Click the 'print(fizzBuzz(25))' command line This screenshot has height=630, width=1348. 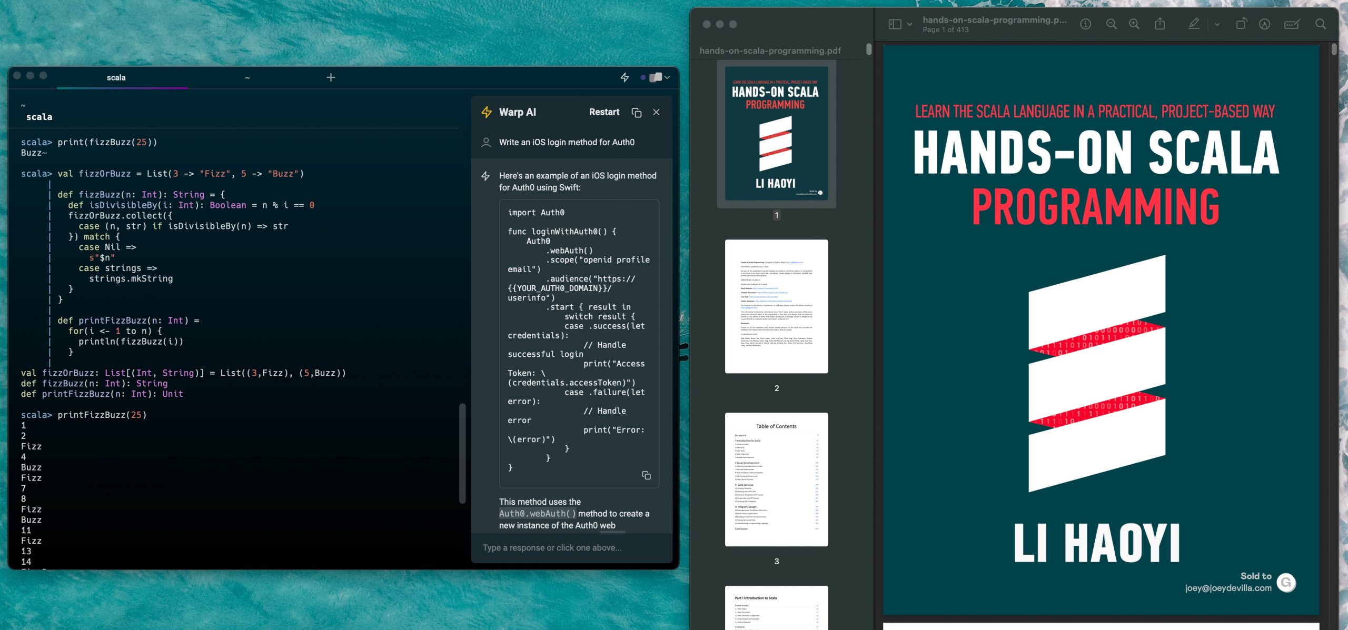point(107,142)
